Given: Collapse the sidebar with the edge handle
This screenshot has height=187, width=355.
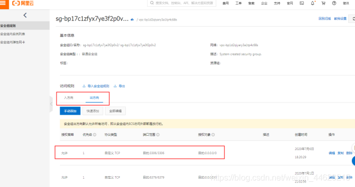Looking at the screenshot, I should pos(51,104).
